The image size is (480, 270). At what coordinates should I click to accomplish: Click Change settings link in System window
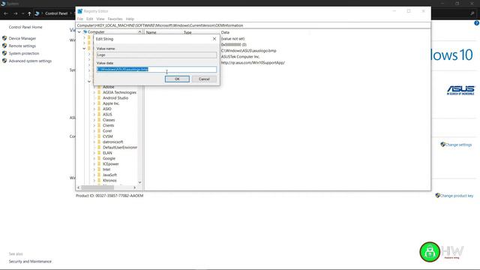pyautogui.click(x=458, y=145)
